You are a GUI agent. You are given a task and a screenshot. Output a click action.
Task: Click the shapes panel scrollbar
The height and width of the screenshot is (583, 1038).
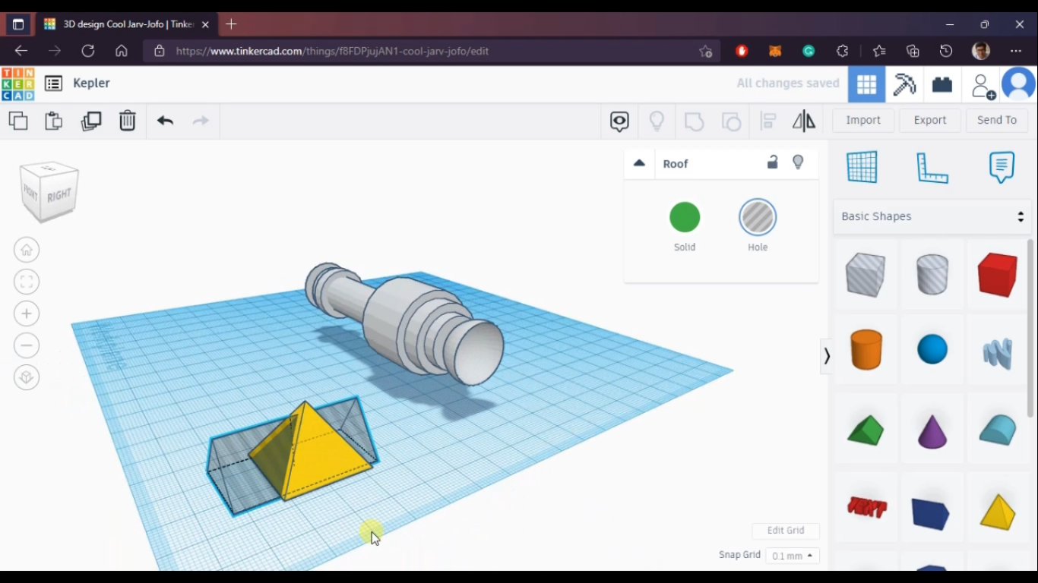point(1030,328)
